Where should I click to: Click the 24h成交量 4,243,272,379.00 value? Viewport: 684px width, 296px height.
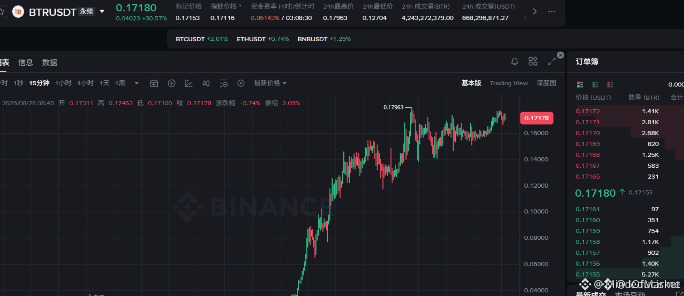(x=427, y=18)
